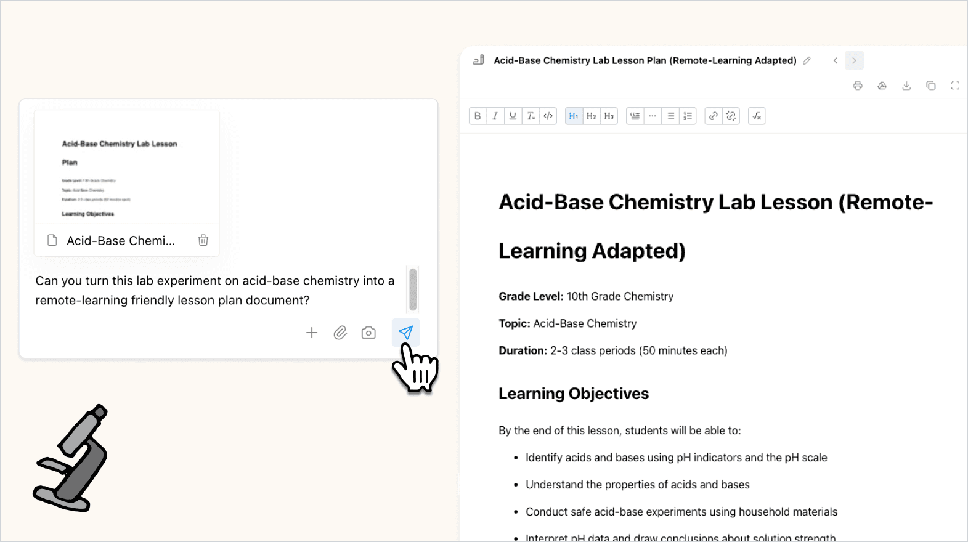The image size is (968, 542).
Task: Go to previous document version
Action: click(836, 60)
